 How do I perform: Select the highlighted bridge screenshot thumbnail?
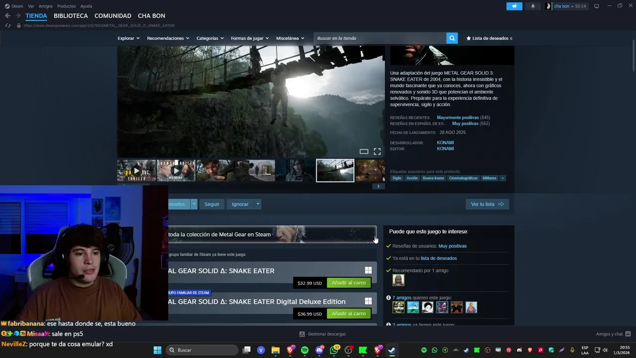tap(335, 171)
